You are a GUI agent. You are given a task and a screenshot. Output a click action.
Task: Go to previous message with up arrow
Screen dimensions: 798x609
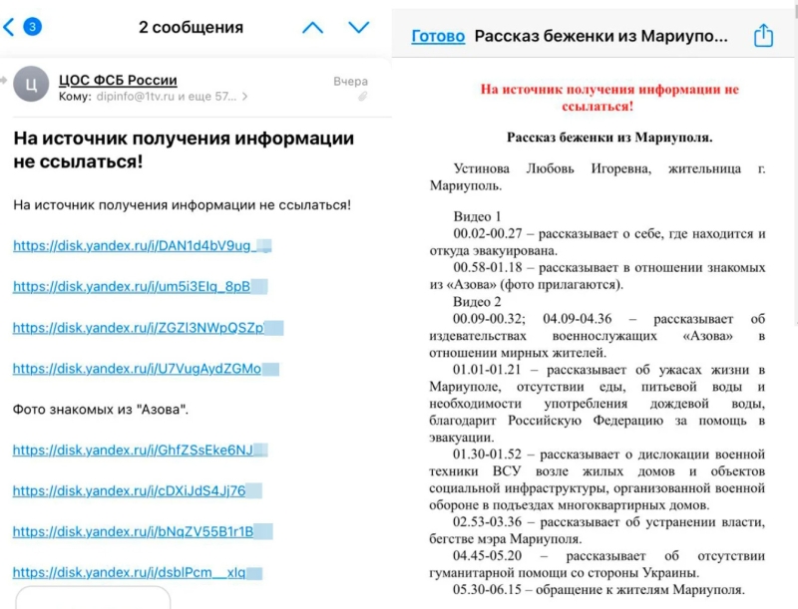313,28
